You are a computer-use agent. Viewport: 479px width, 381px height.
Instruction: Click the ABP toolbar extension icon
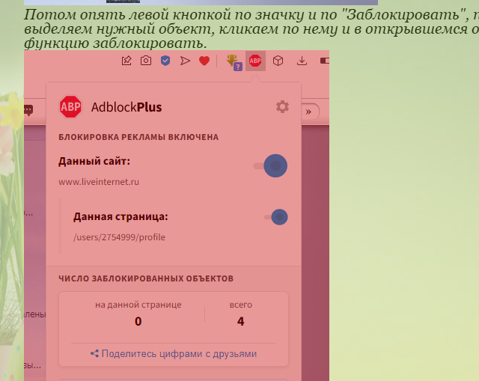(255, 61)
